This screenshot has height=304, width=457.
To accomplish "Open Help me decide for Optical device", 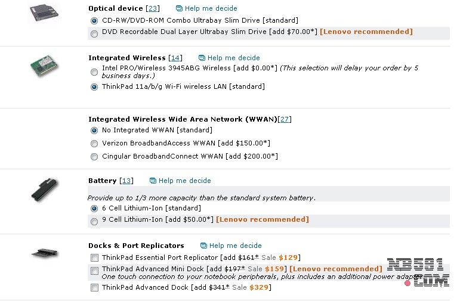I will [x=210, y=8].
